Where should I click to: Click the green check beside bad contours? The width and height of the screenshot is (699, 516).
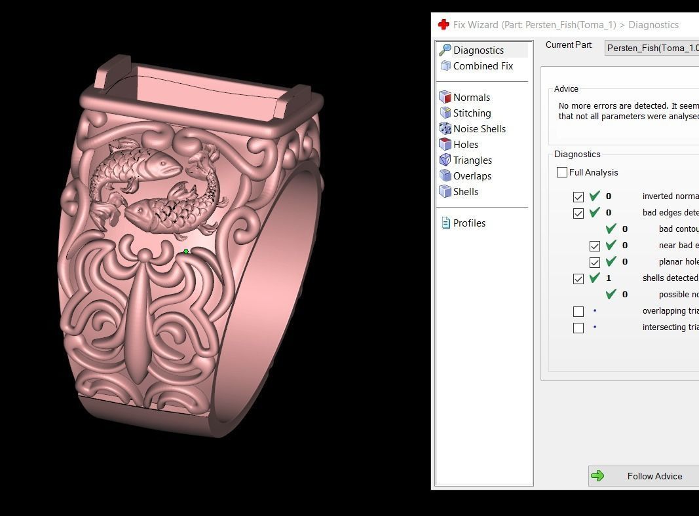[611, 229]
